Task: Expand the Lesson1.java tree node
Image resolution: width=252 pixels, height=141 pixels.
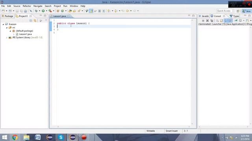Action: 14,34
